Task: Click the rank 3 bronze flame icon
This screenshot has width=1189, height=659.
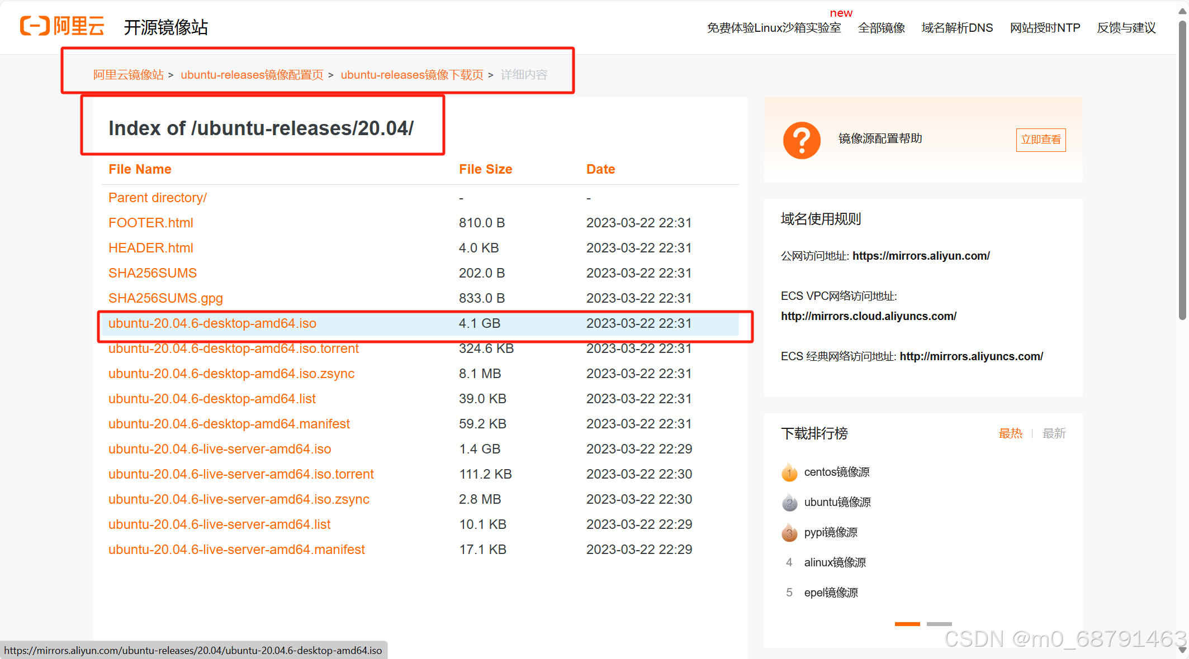Action: point(789,533)
